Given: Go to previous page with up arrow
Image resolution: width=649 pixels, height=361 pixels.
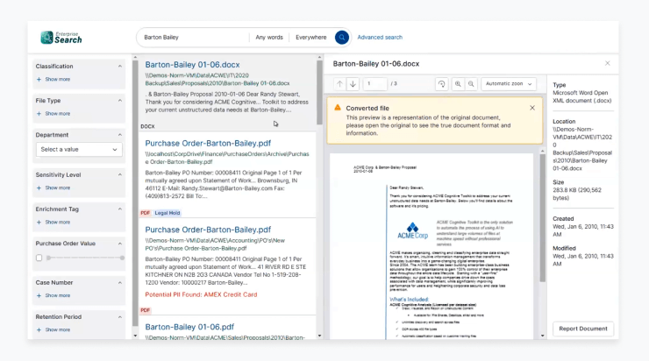Looking at the screenshot, I should click(339, 84).
